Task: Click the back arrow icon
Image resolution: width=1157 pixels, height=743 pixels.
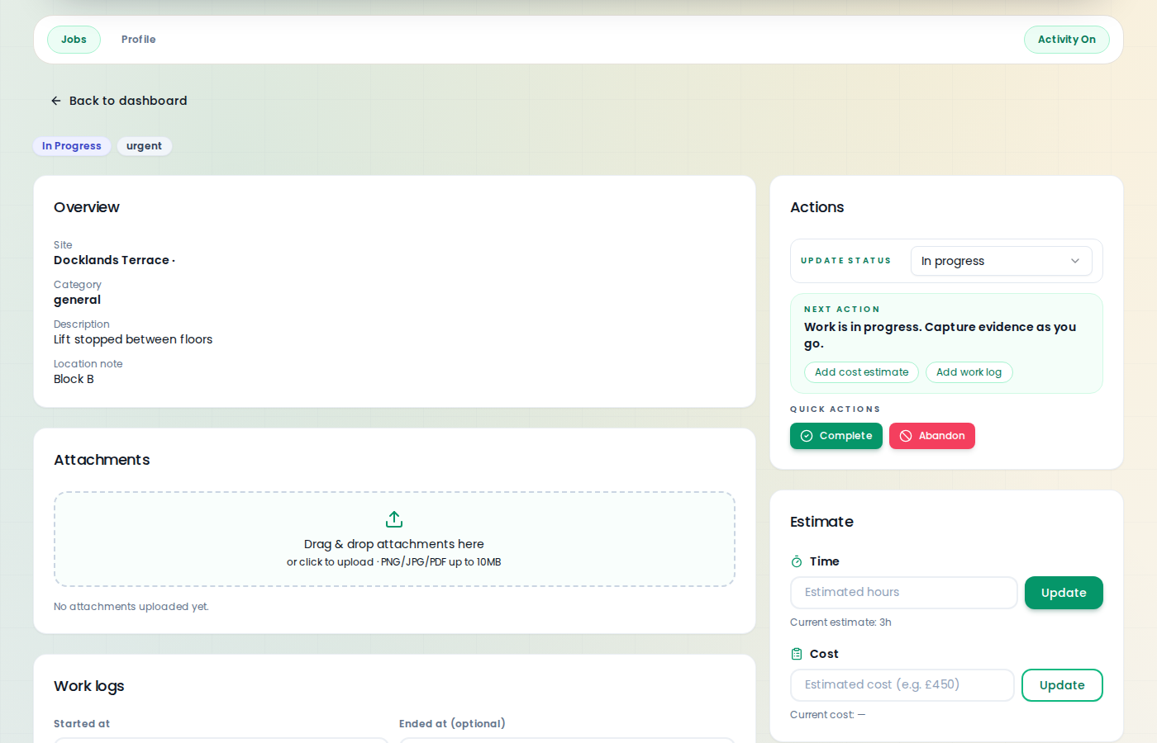Action: pos(56,101)
